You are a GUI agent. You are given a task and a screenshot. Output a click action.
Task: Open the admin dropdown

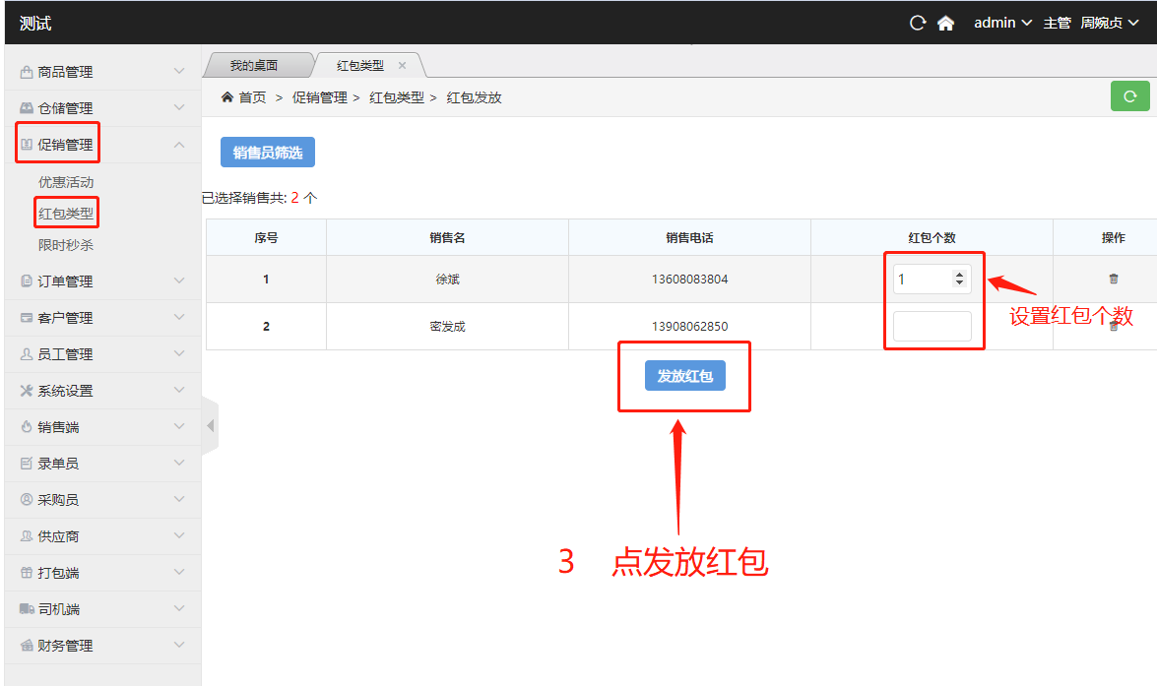pos(1002,23)
